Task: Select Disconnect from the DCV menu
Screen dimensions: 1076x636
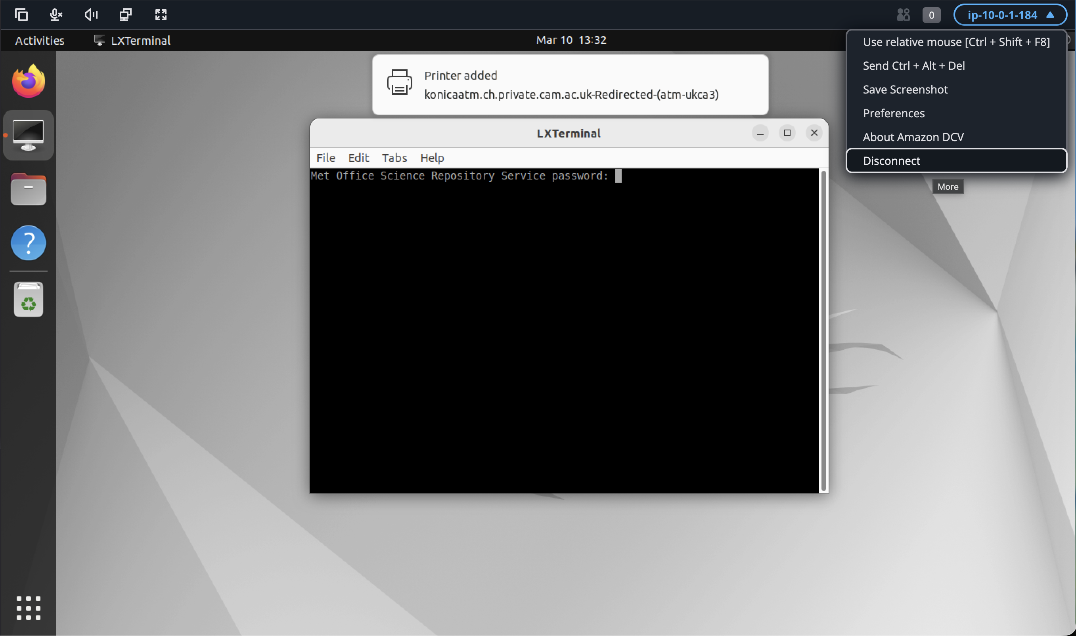Action: click(x=892, y=161)
